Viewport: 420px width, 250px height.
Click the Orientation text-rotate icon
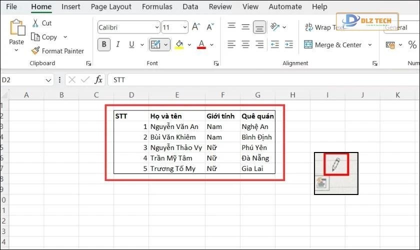(275, 27)
